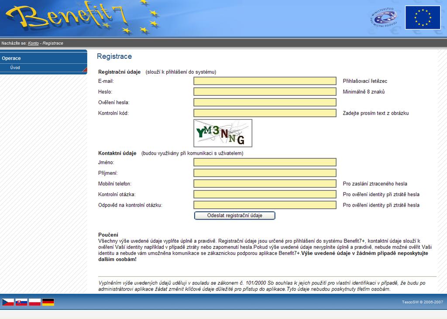Focus the E-mail input field
Screen dimensions: 447x319
265,81
